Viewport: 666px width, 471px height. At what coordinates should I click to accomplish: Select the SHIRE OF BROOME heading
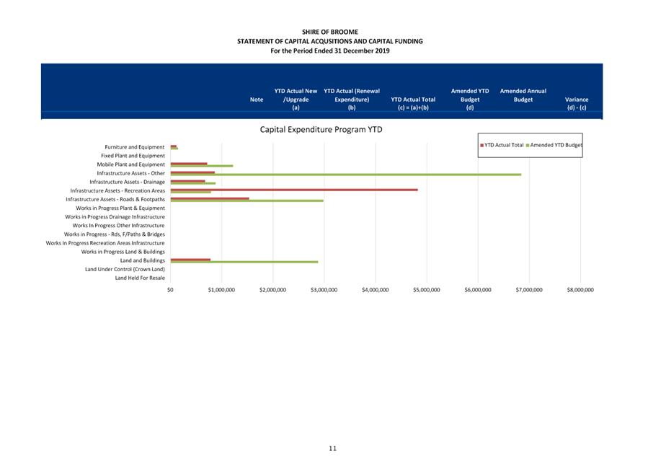(329, 32)
